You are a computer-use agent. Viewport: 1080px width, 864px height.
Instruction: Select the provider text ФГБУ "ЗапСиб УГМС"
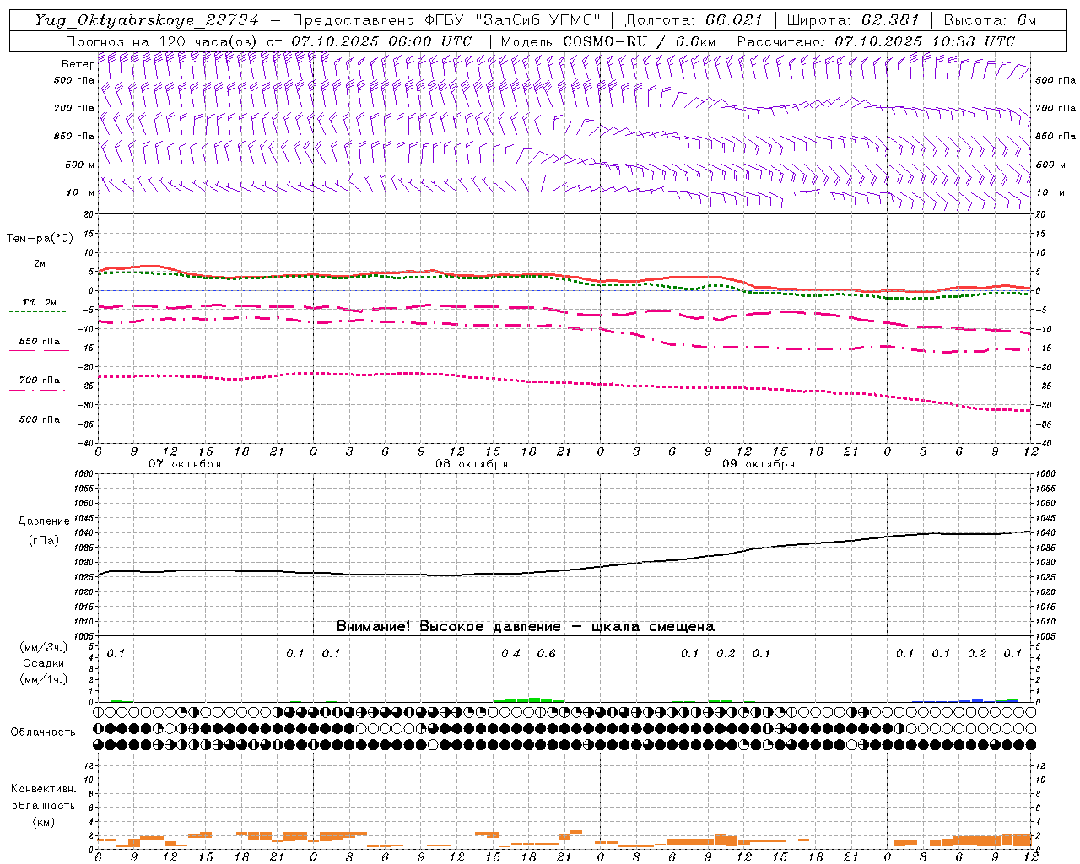point(511,20)
